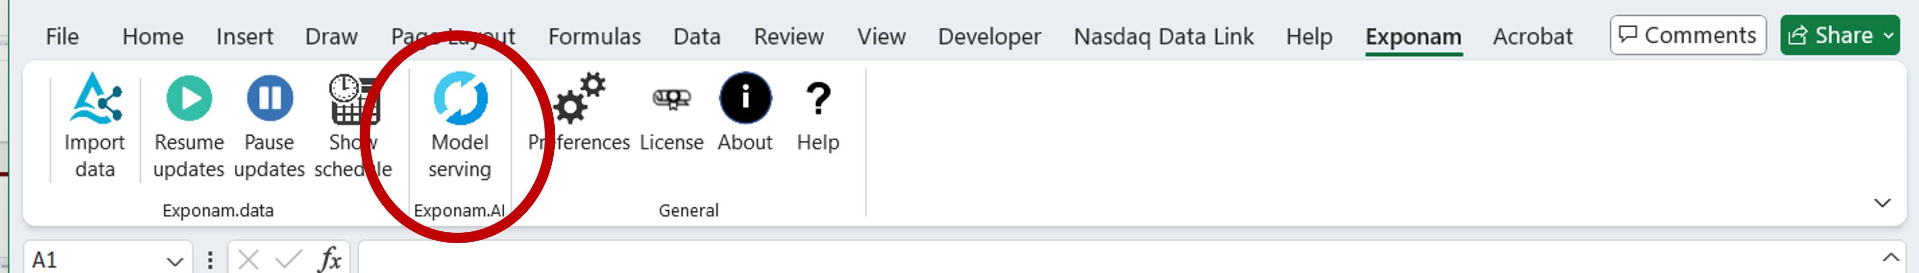This screenshot has height=273, width=1919.
Task: Click inside the formula bar input
Action: point(1043,260)
